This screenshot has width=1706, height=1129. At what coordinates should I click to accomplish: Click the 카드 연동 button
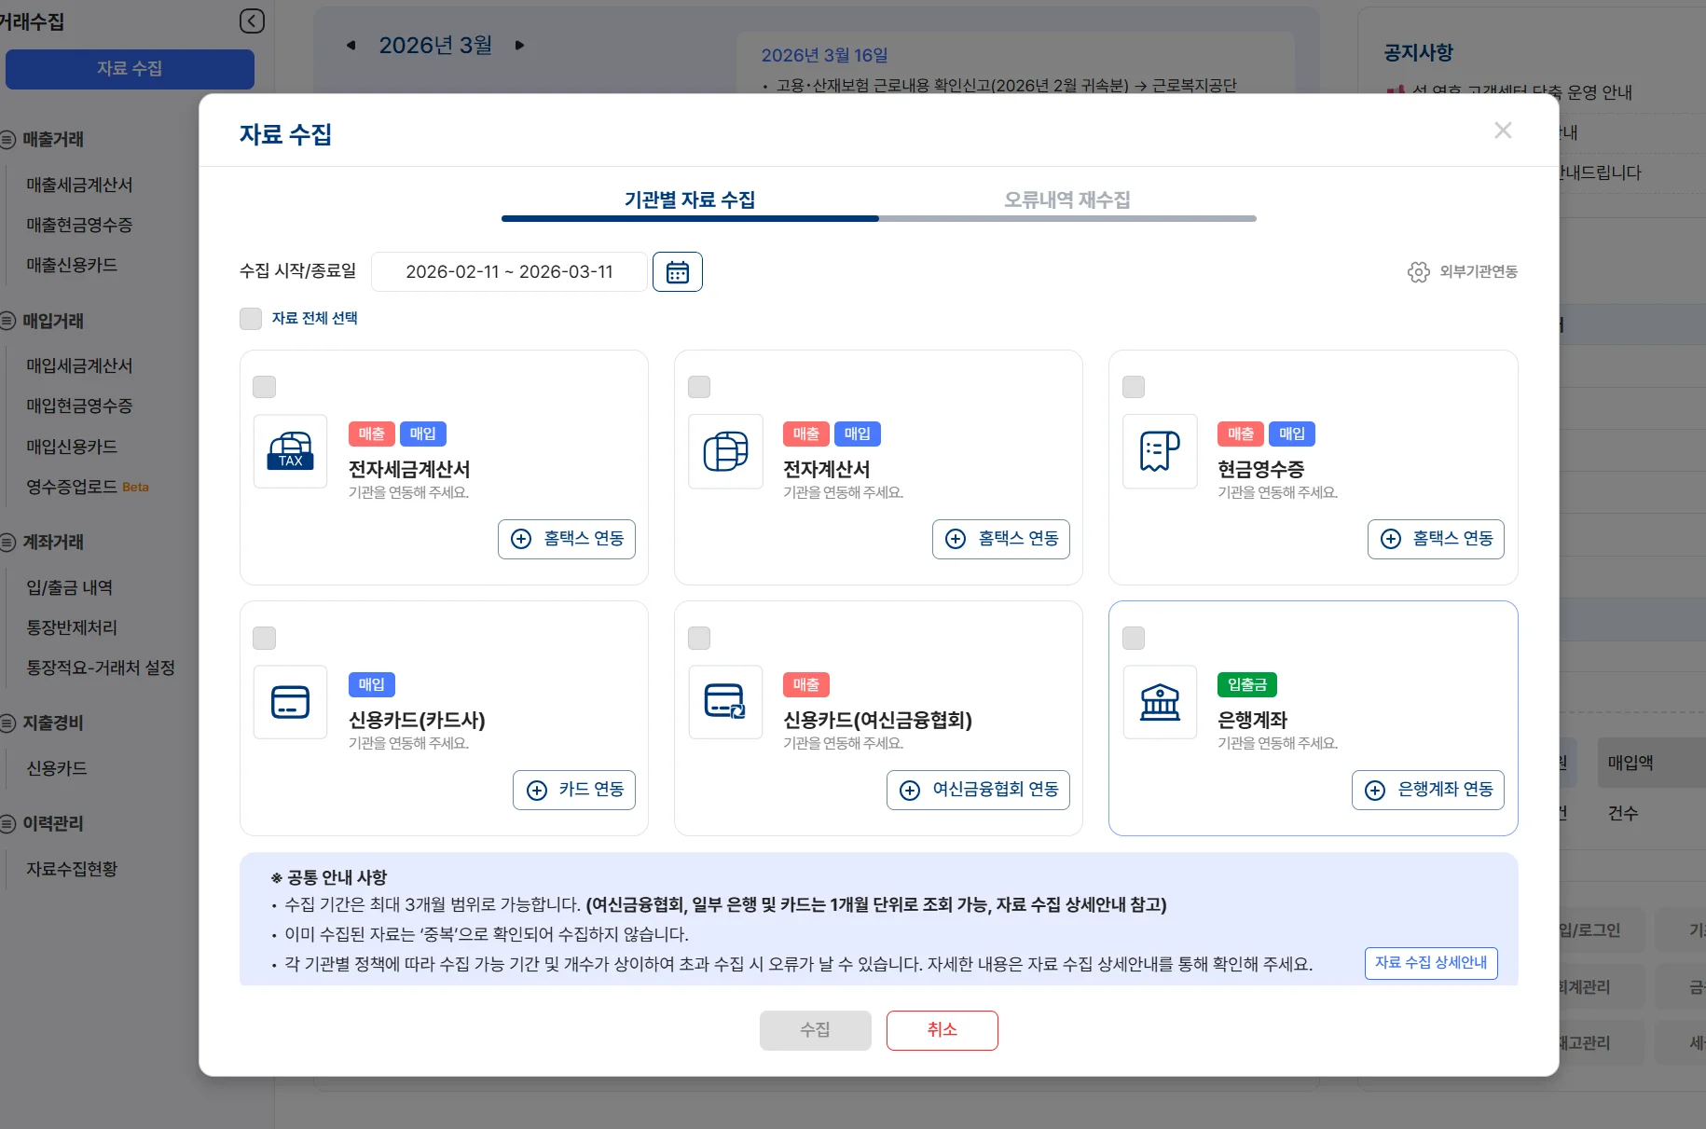point(574,790)
